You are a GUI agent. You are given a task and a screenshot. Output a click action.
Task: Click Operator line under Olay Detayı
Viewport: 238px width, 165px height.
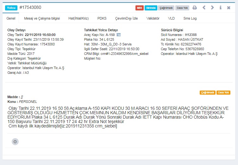pyautogui.click(x=36, y=68)
